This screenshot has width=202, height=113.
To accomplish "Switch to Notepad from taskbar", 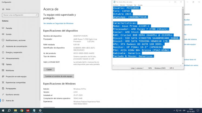I will click(x=34, y=110).
